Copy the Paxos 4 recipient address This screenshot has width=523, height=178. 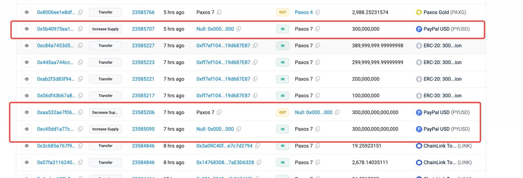318,12
